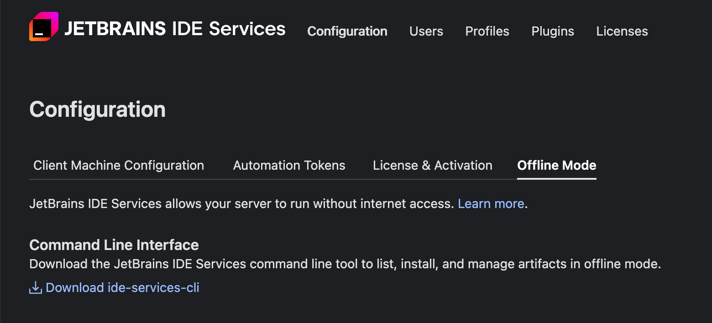Open the License & Activation tab
712x323 pixels.
432,165
